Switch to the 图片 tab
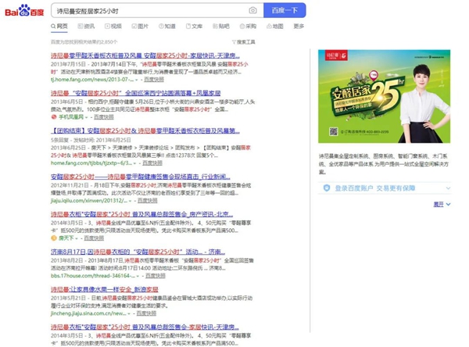This screenshot has width=469, height=347. pos(140,27)
